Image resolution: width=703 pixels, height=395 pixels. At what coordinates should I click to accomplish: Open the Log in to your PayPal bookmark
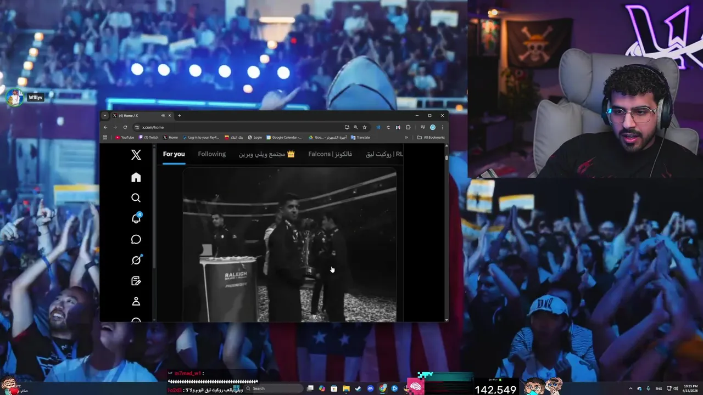point(200,138)
